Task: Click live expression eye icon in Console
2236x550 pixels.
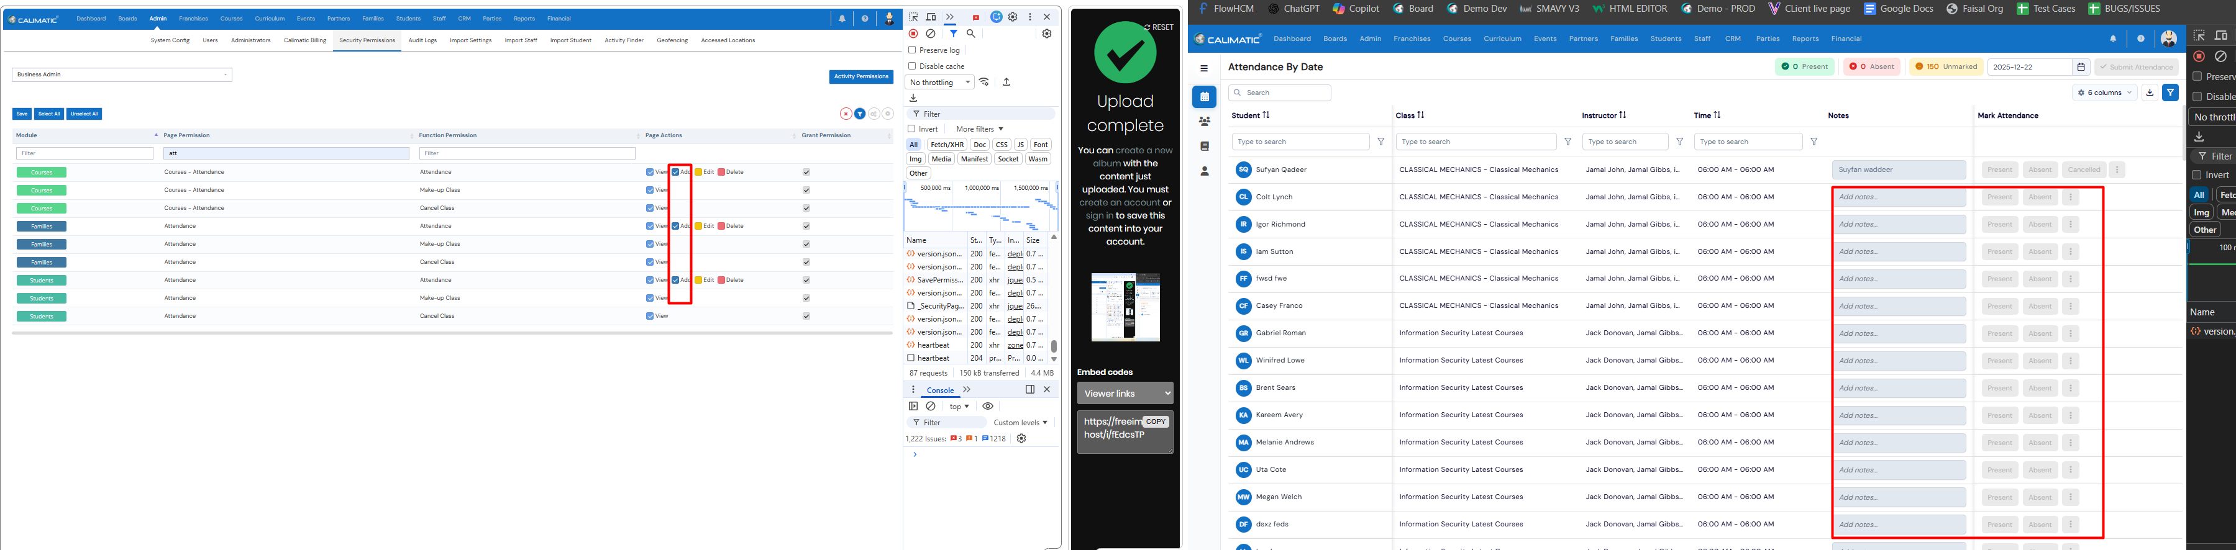Action: coord(988,406)
